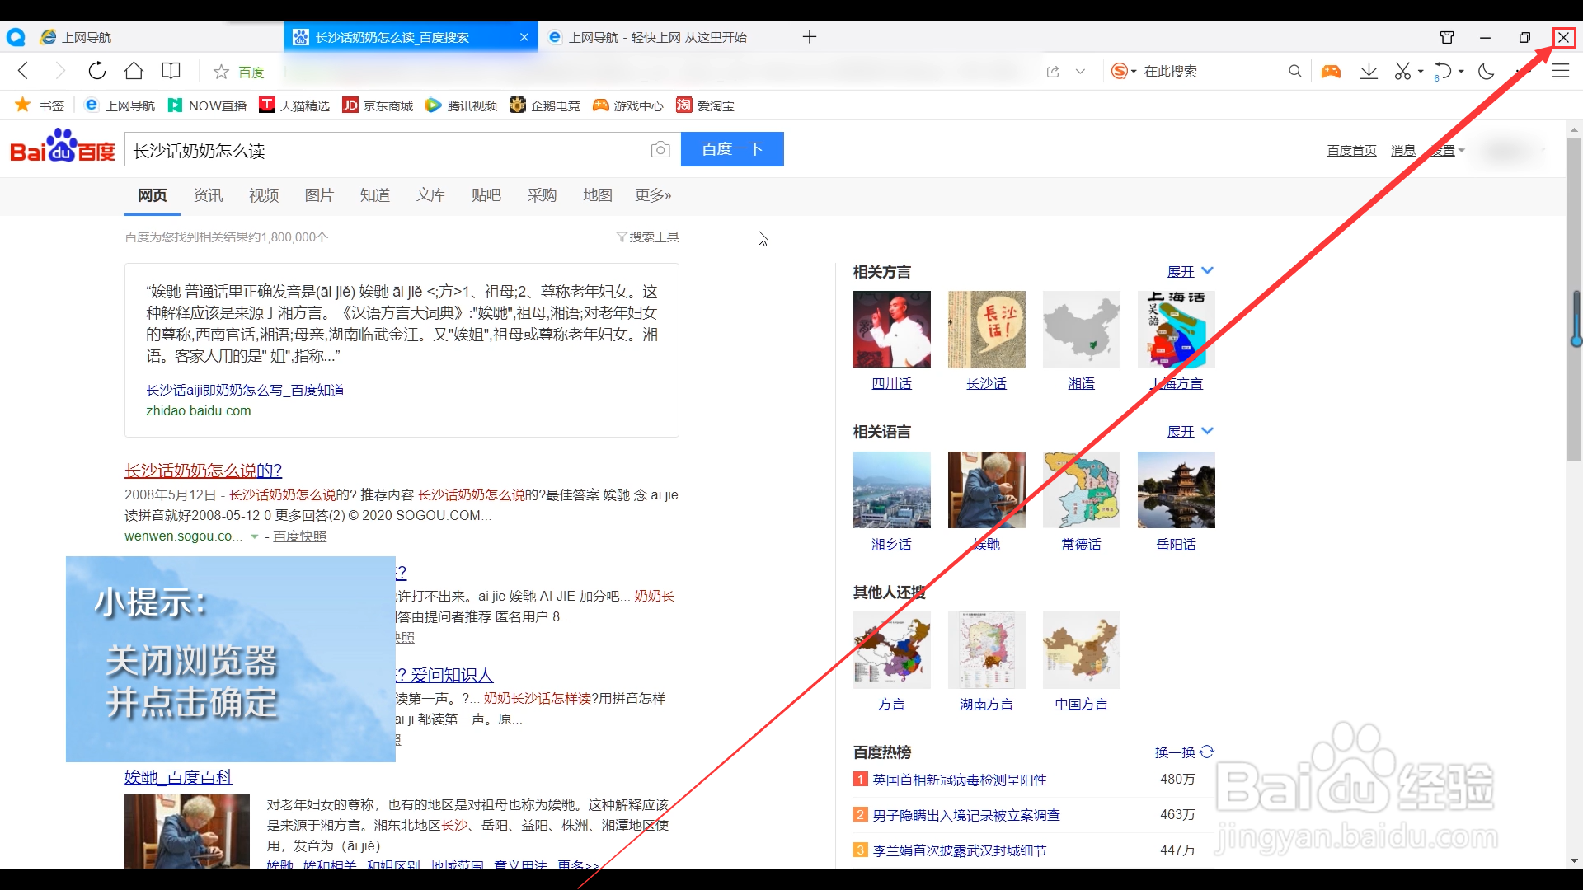This screenshot has width=1583, height=890.
Task: Open the 长沙话 thumbnail
Action: (x=987, y=330)
